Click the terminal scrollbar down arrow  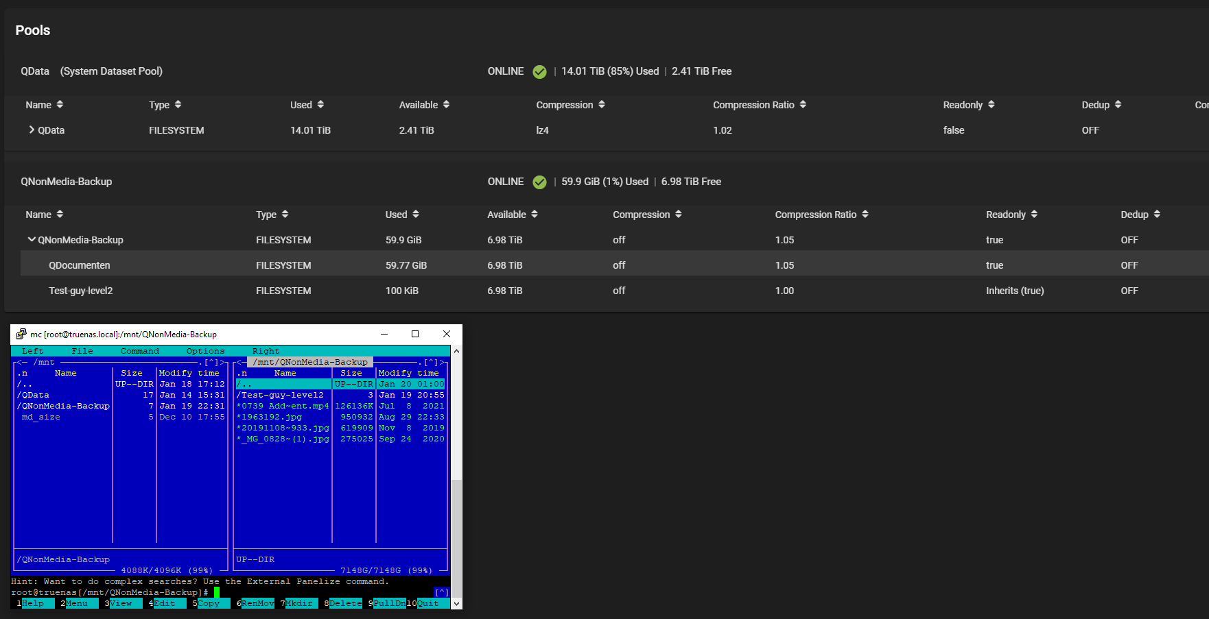click(456, 604)
